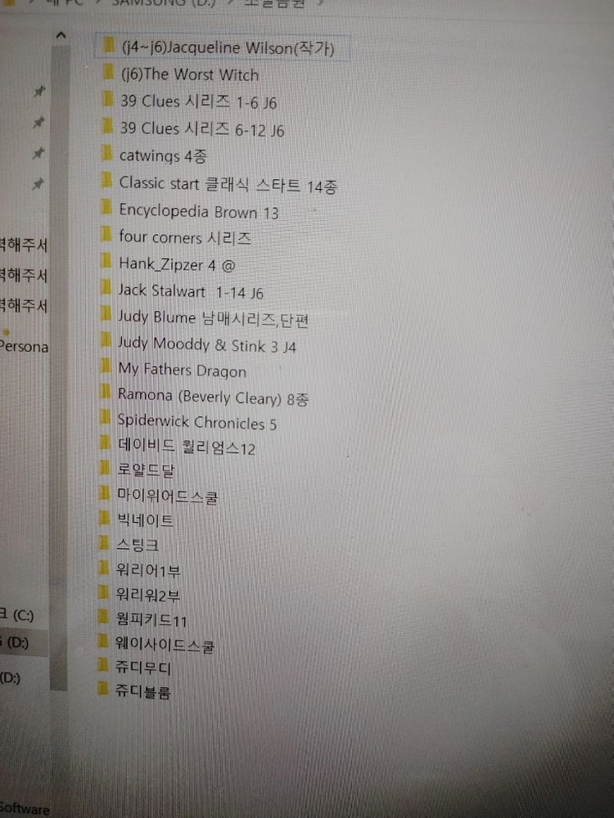The width and height of the screenshot is (614, 818).
Task: Select folder name My Fathers Dragon
Action: pyautogui.click(x=182, y=371)
